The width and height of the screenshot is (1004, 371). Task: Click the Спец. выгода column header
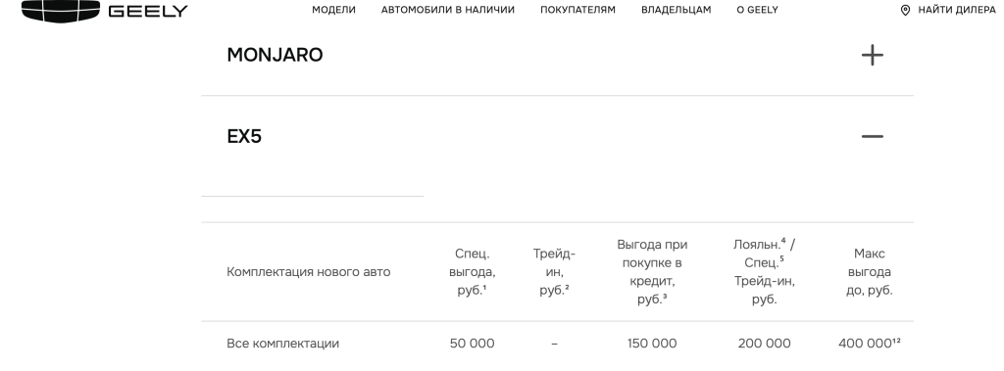472,272
